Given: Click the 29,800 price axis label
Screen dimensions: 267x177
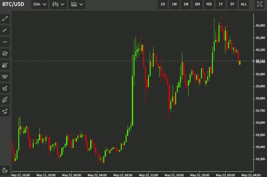Looking at the screenshot, I should pos(260,98).
